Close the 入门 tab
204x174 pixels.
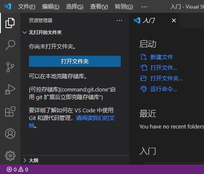point(174,20)
